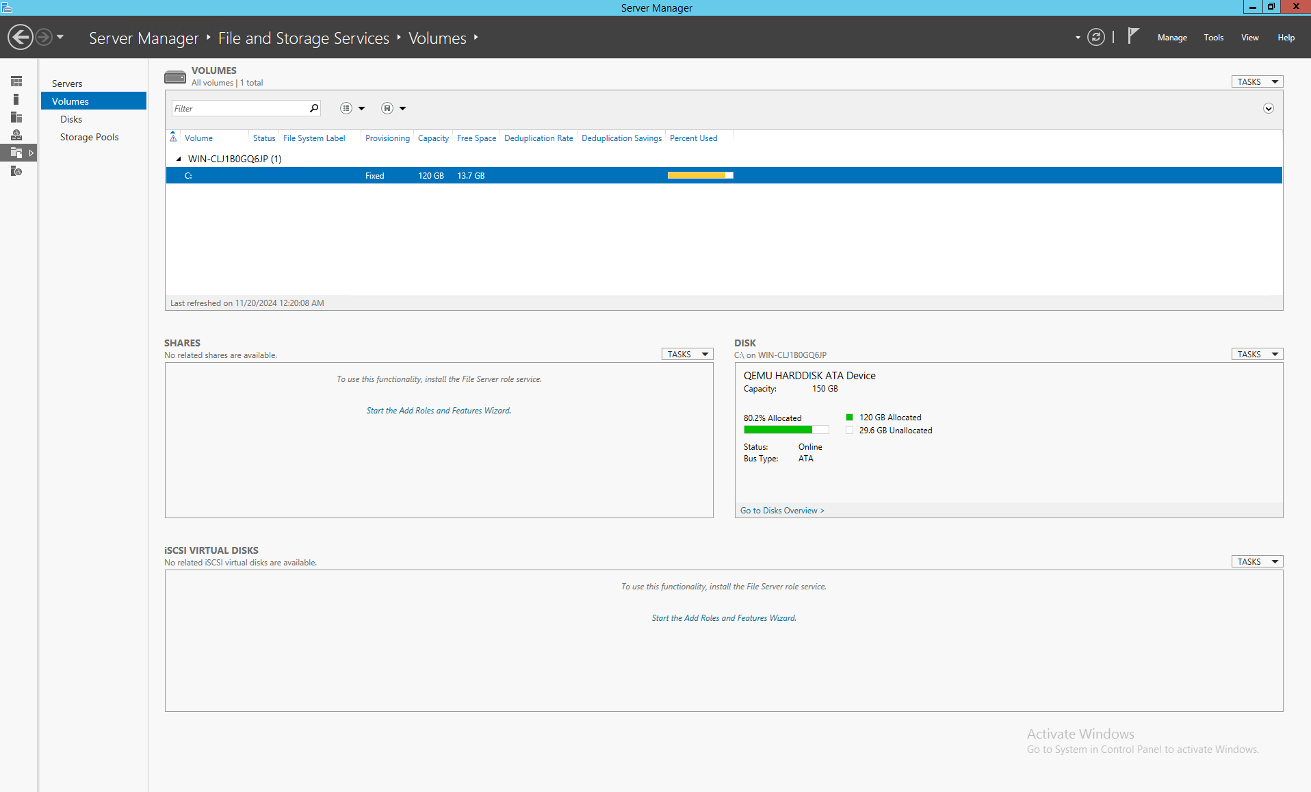Open the File and Storage Services sidebar icon
This screenshot has width=1311, height=792.
[16, 153]
